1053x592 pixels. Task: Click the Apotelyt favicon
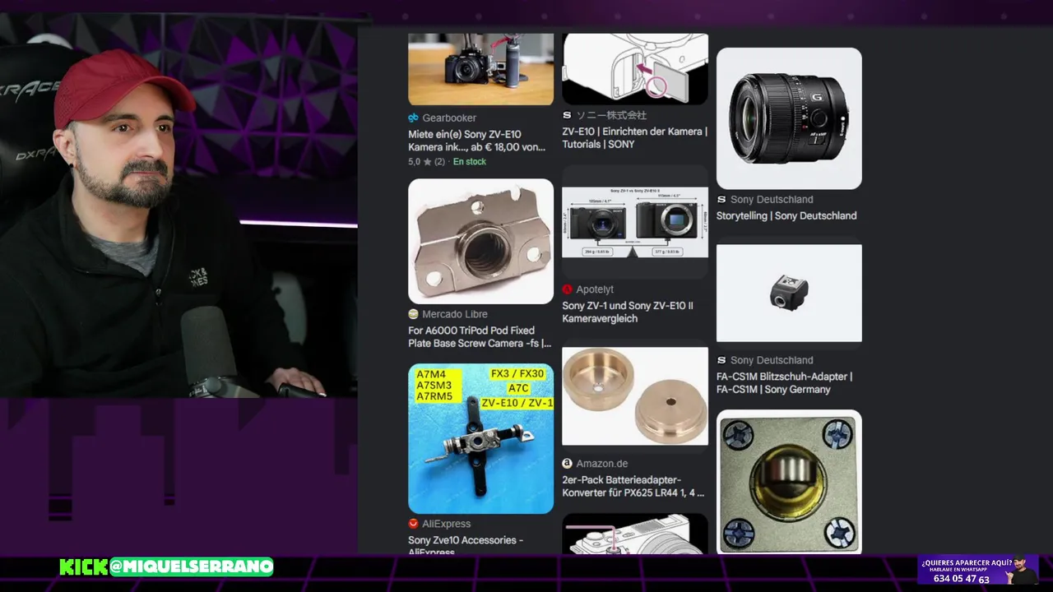567,289
